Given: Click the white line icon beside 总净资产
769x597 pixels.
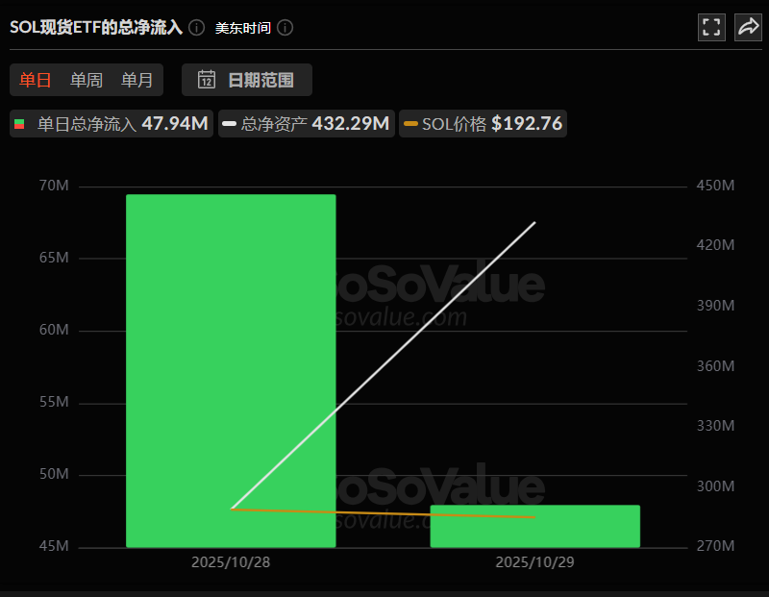Looking at the screenshot, I should 231,124.
